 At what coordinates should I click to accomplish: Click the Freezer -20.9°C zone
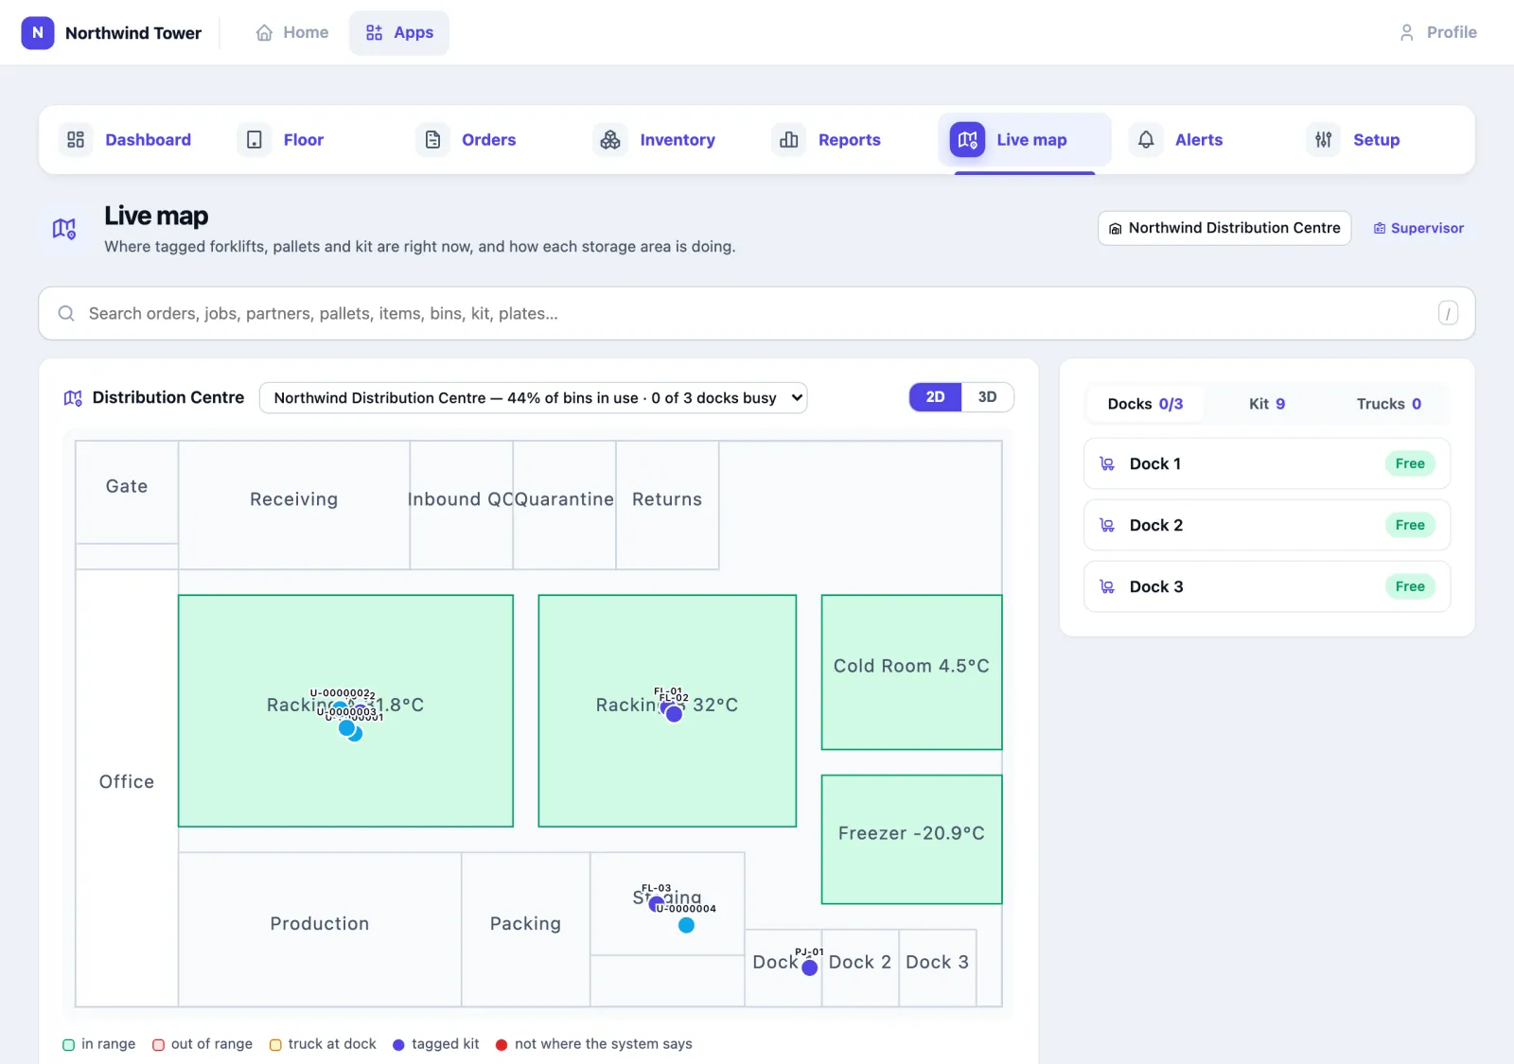(x=911, y=840)
